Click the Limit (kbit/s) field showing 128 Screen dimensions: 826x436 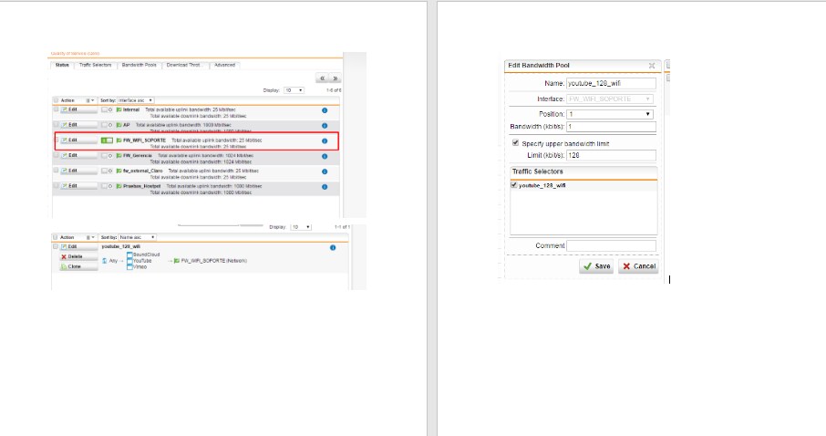[611, 155]
